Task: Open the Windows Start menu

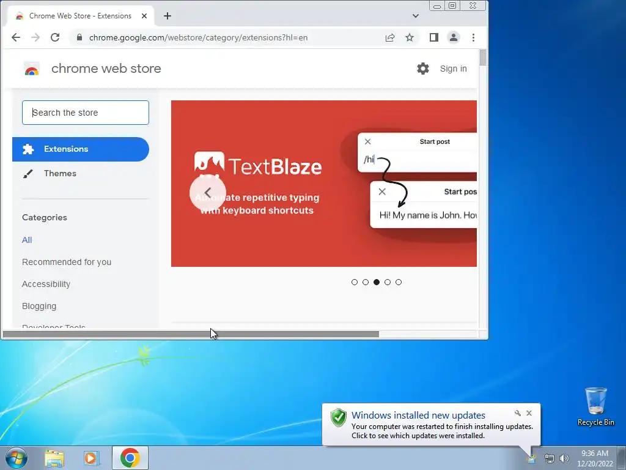Action: tap(16, 458)
